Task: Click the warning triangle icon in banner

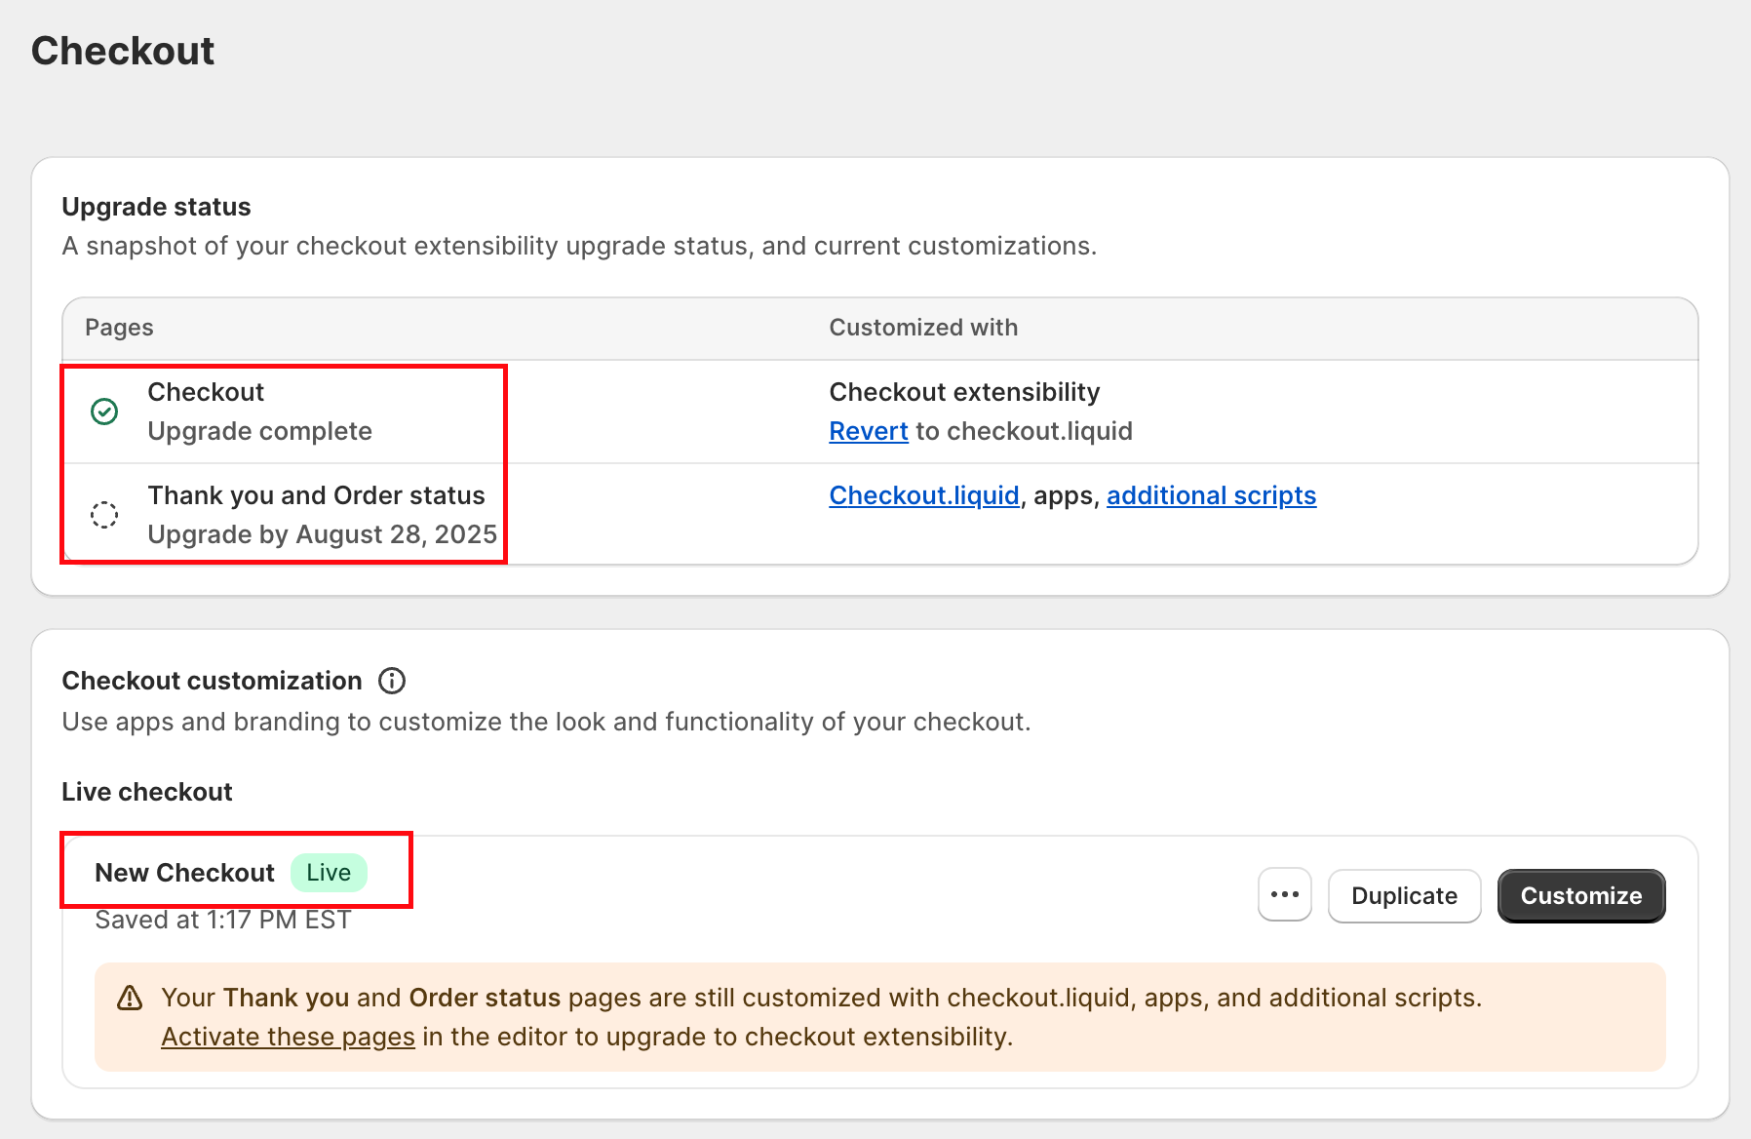Action: click(x=130, y=999)
